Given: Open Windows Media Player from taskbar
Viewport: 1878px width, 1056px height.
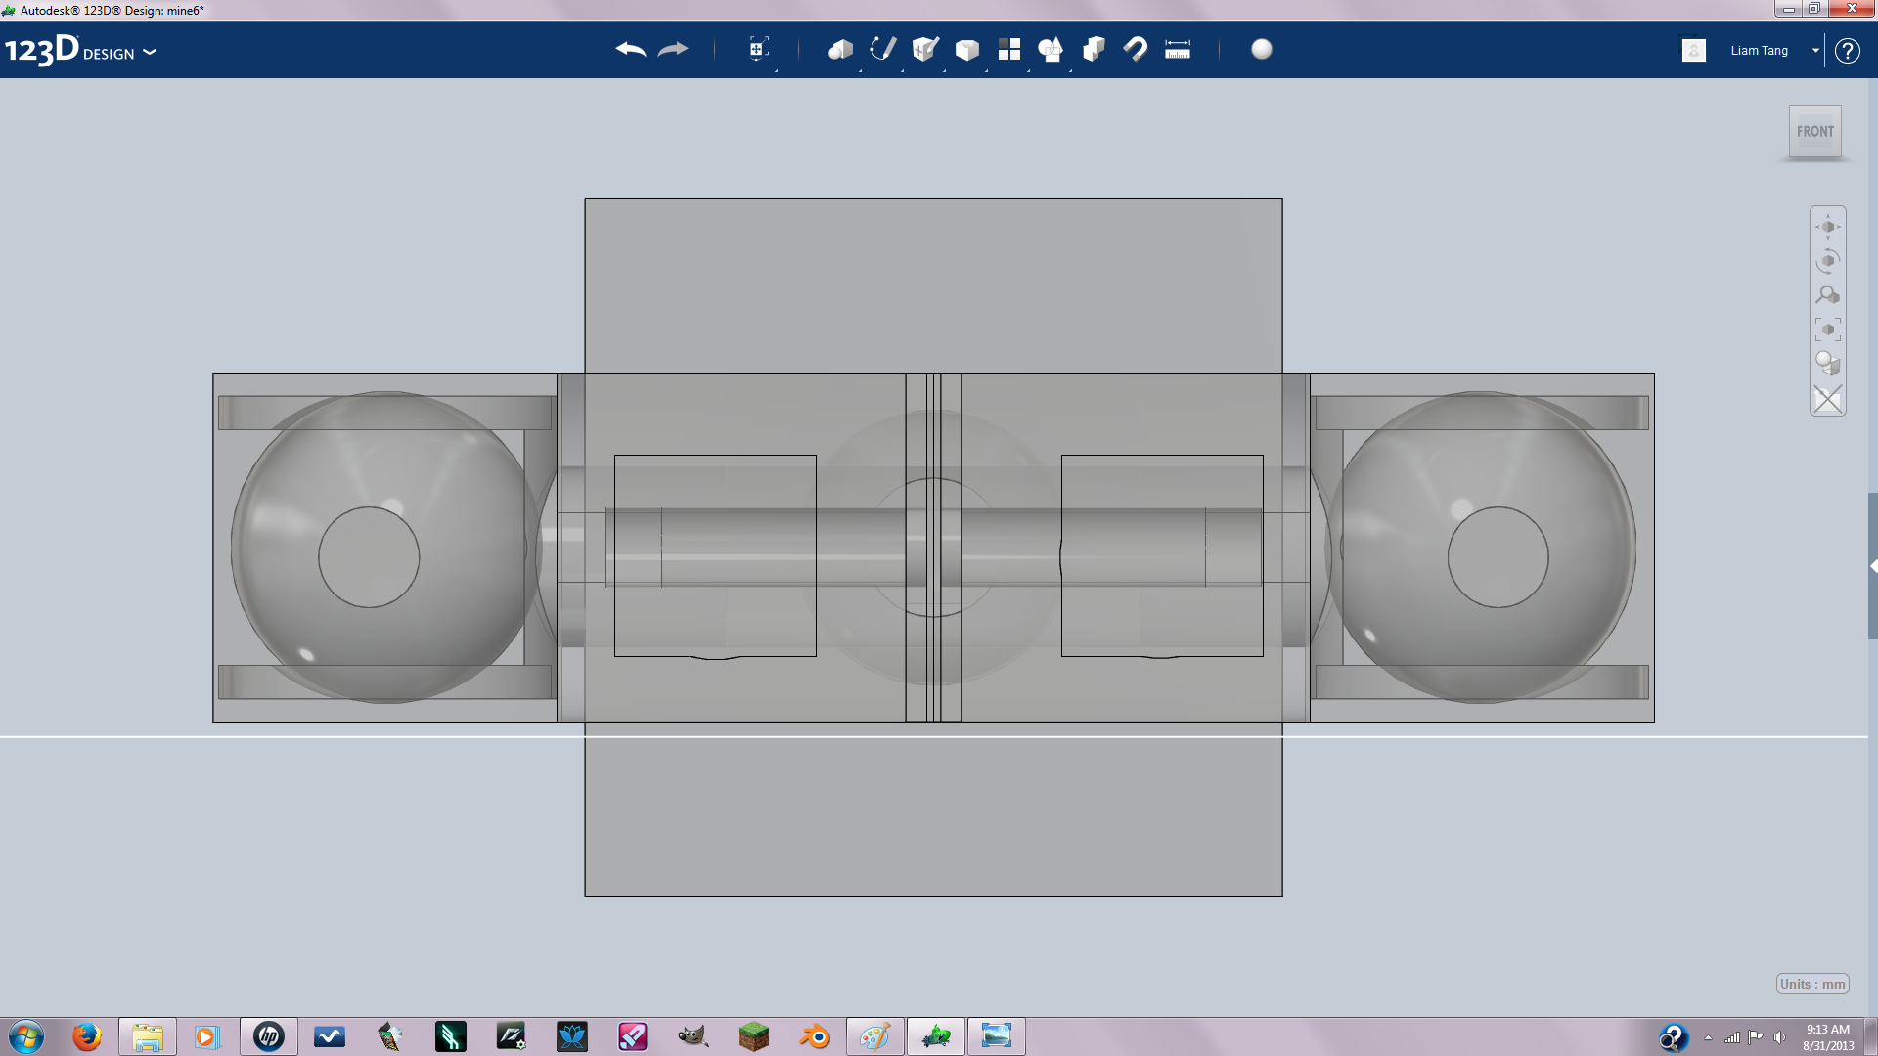Looking at the screenshot, I should 208,1036.
